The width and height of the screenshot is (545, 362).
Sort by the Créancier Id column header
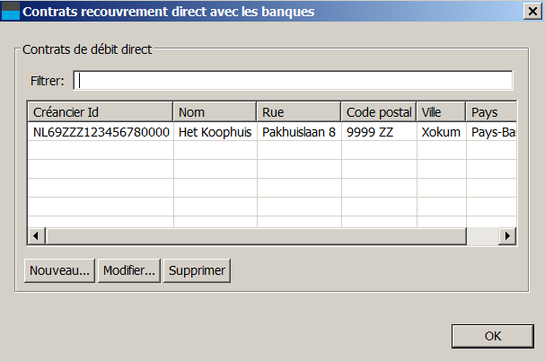tap(100, 112)
